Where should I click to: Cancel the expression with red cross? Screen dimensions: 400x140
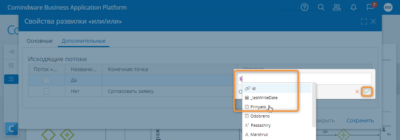coord(357,92)
